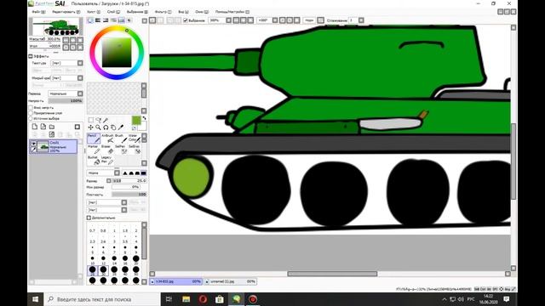This screenshot has width=545, height=306.
Task: Select the SelEras tool
Action: point(135,150)
